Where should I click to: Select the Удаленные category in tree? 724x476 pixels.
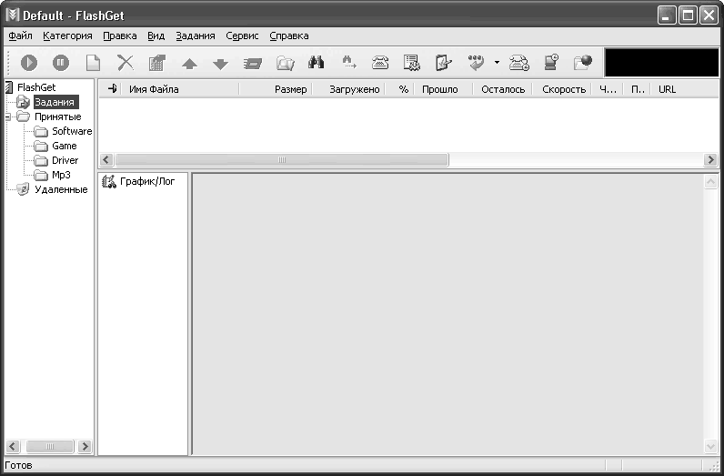(60, 189)
